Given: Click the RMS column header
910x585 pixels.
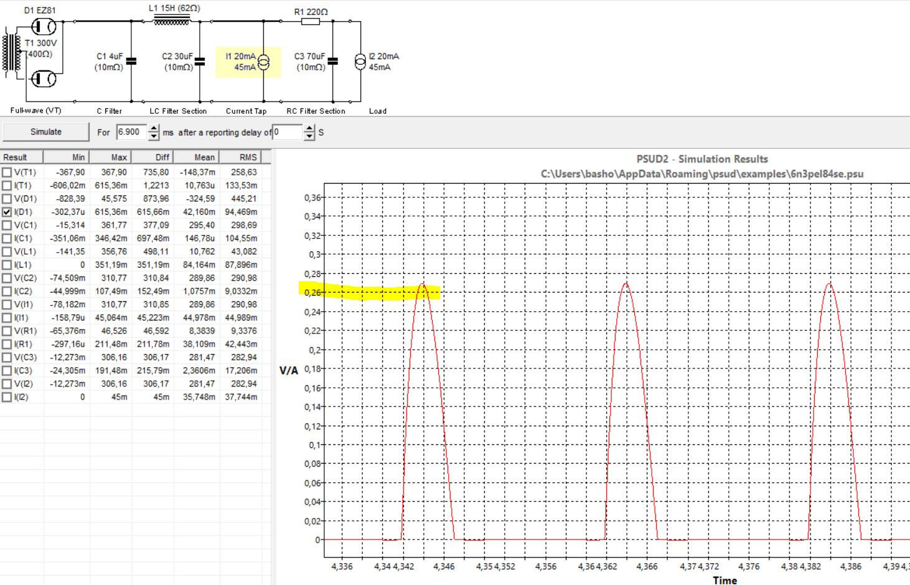Looking at the screenshot, I should click(x=240, y=157).
